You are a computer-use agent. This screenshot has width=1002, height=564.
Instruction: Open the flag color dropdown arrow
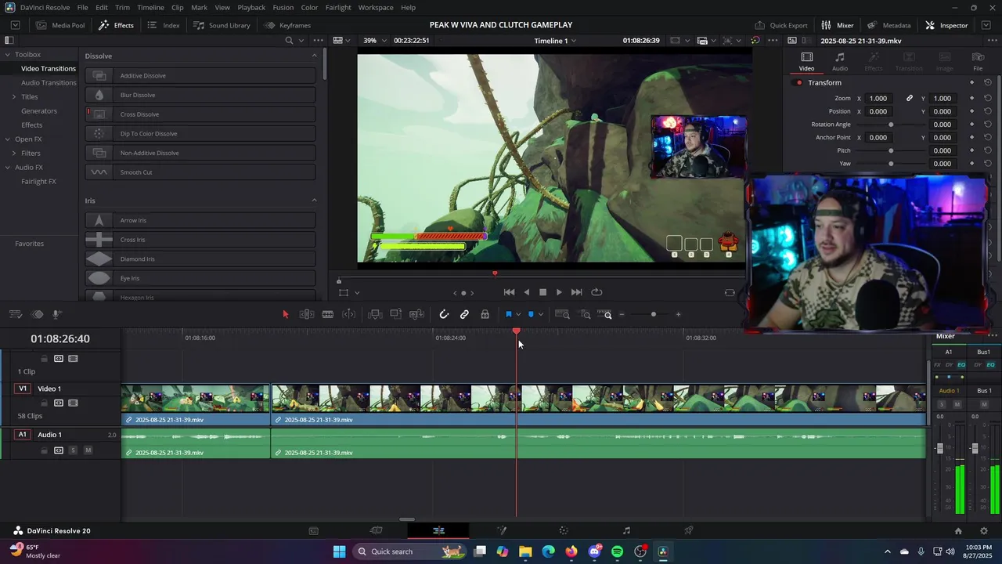[x=518, y=314]
